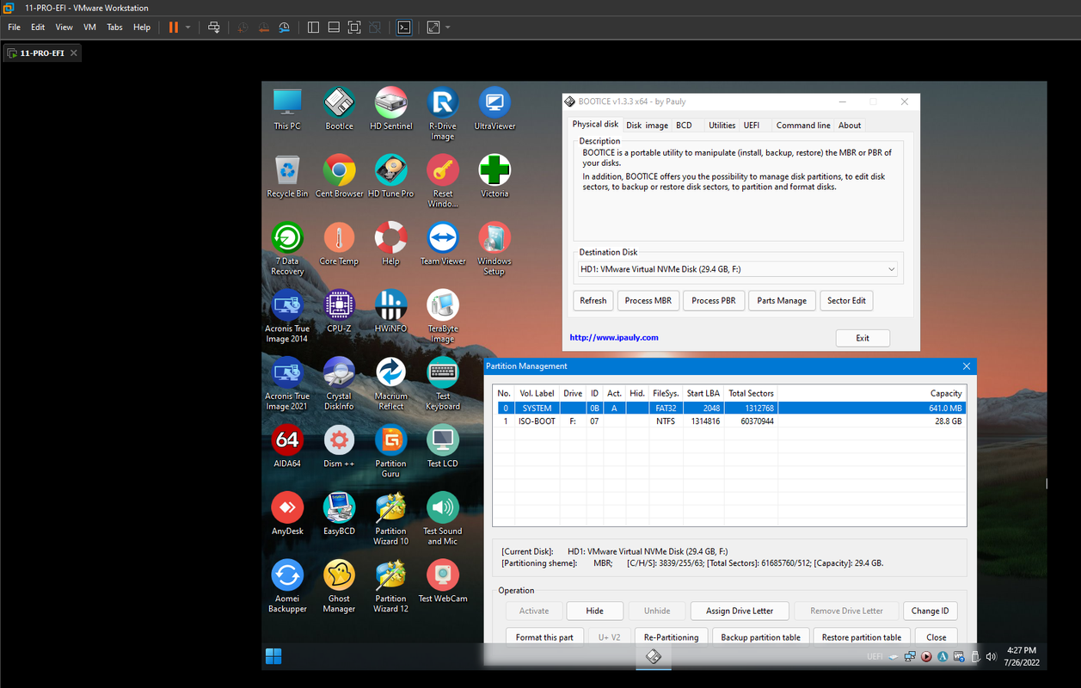
Task: Open Ghost Manager desktop icon
Action: [x=339, y=587]
